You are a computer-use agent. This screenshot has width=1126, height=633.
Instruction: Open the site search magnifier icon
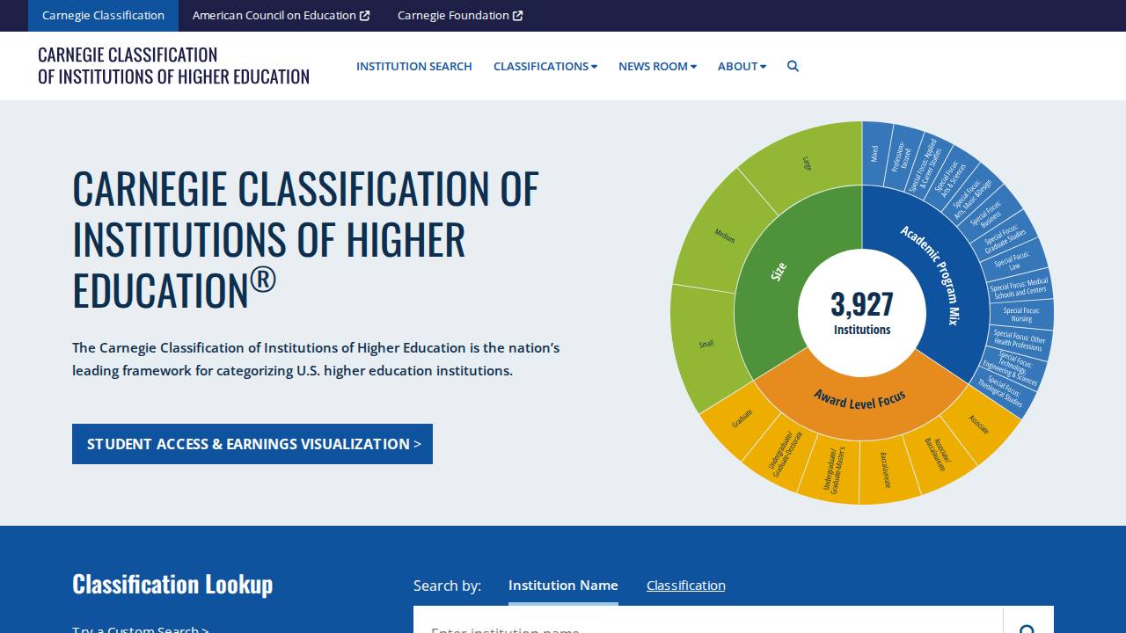793,66
